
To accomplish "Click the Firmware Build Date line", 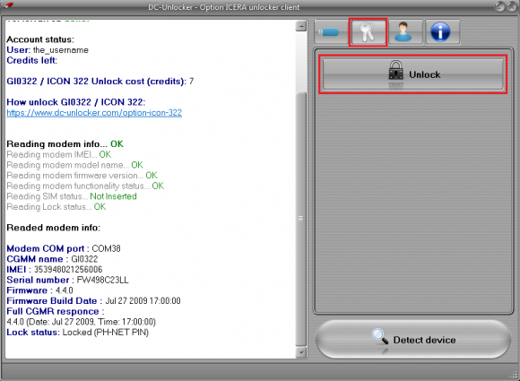I will coord(93,300).
